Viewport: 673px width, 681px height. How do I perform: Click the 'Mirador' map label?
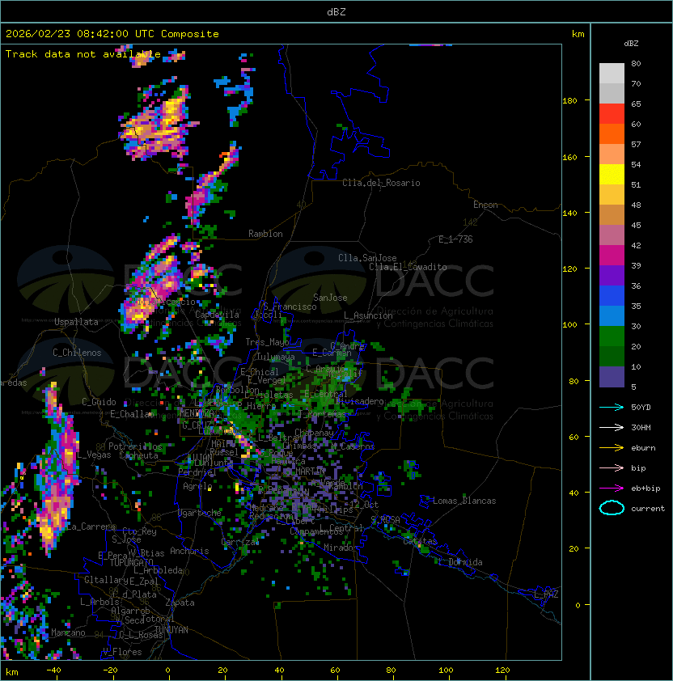pos(341,548)
